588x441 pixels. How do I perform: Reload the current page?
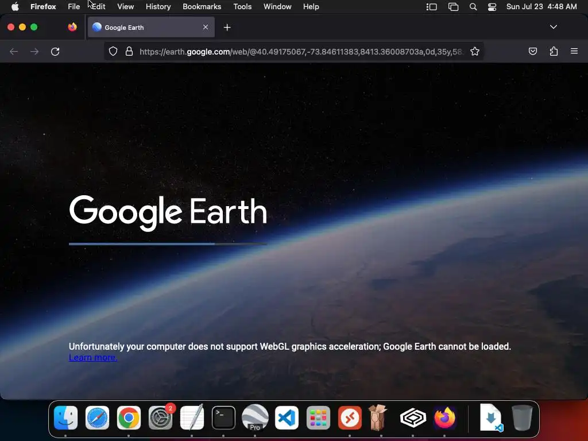pyautogui.click(x=55, y=51)
